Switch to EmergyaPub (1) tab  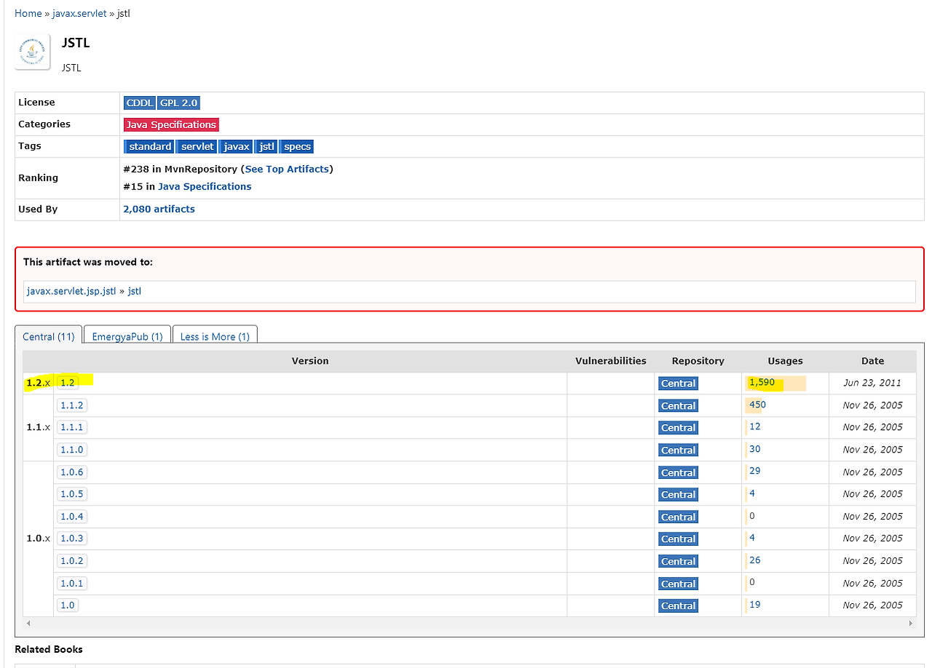coord(127,336)
